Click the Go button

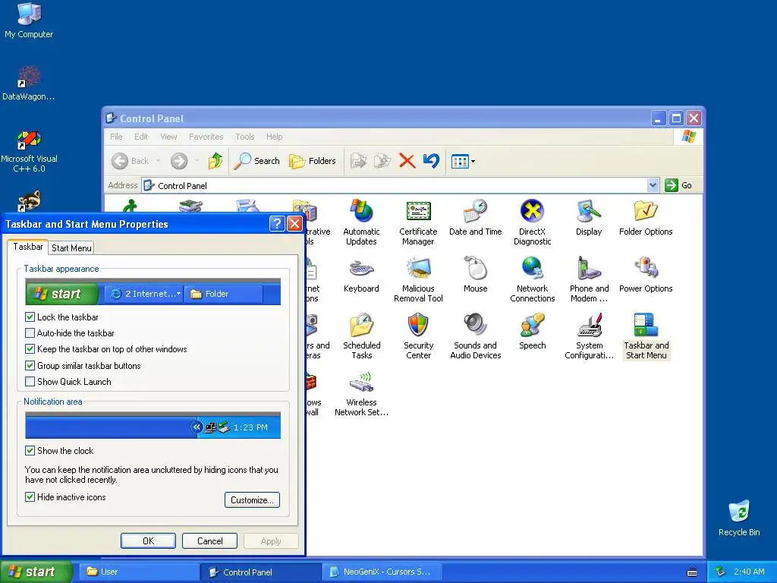click(679, 185)
